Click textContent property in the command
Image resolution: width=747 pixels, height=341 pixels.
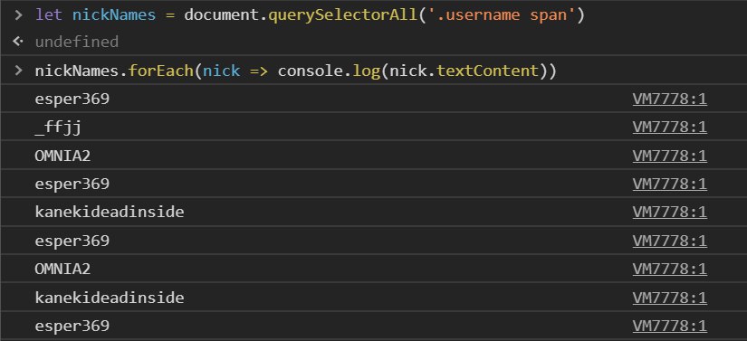pos(488,71)
